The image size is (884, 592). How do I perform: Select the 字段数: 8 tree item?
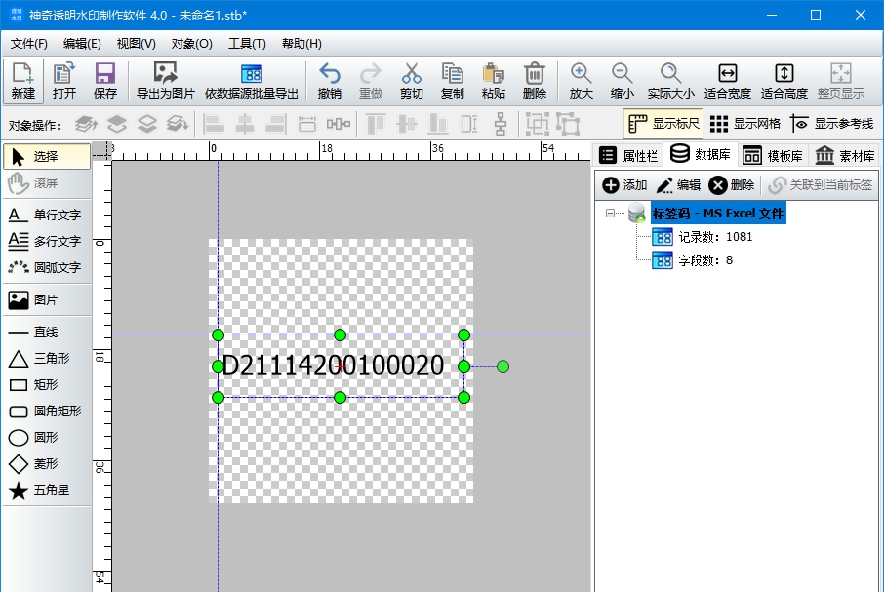[705, 260]
